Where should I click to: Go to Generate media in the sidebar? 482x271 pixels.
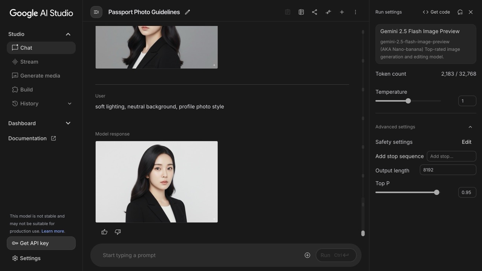[41, 76]
